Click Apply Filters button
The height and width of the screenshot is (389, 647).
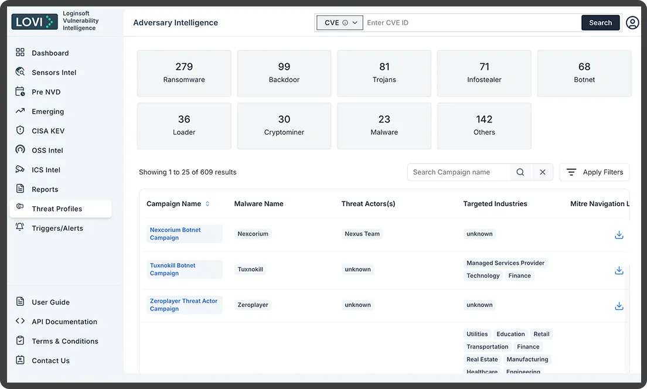(594, 172)
